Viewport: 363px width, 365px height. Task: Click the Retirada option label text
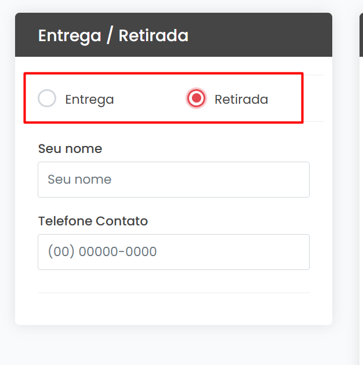(241, 100)
